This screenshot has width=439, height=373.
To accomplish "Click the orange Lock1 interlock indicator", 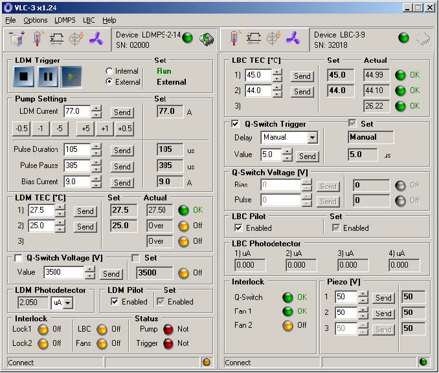I will [x=43, y=329].
